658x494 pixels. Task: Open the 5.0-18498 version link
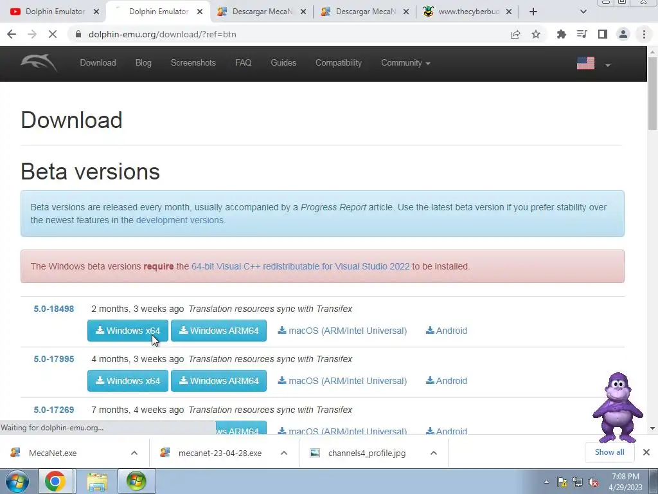click(x=54, y=309)
